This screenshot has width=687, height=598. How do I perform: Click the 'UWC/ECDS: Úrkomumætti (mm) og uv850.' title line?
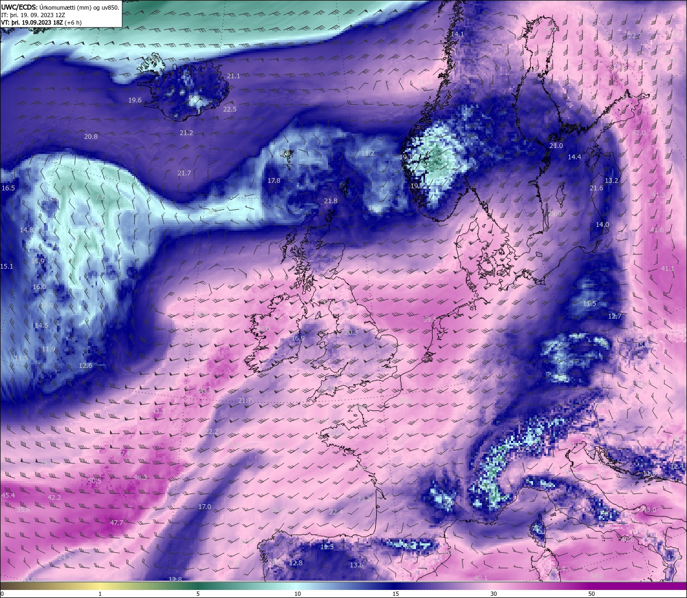pyautogui.click(x=60, y=7)
